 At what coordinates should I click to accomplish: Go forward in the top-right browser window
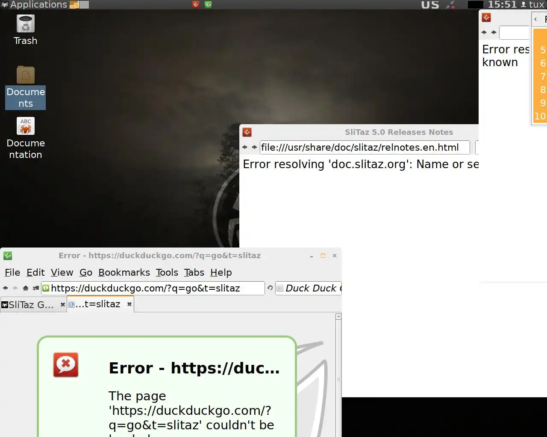click(x=494, y=32)
